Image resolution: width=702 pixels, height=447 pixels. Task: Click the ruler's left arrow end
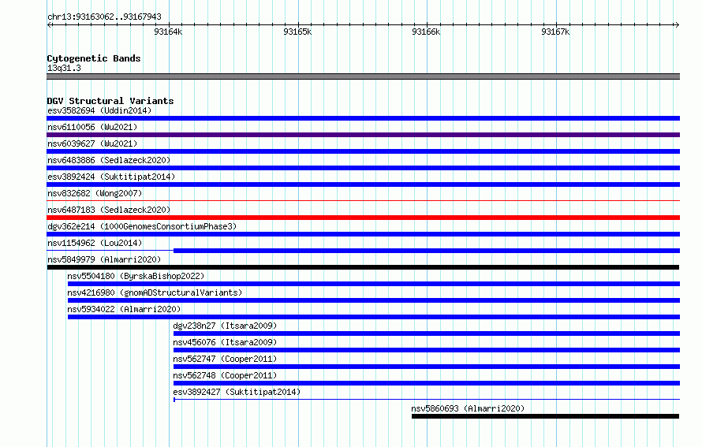pyautogui.click(x=50, y=24)
